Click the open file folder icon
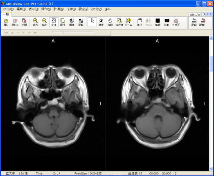The width and height of the screenshot is (214, 176). tap(6, 22)
